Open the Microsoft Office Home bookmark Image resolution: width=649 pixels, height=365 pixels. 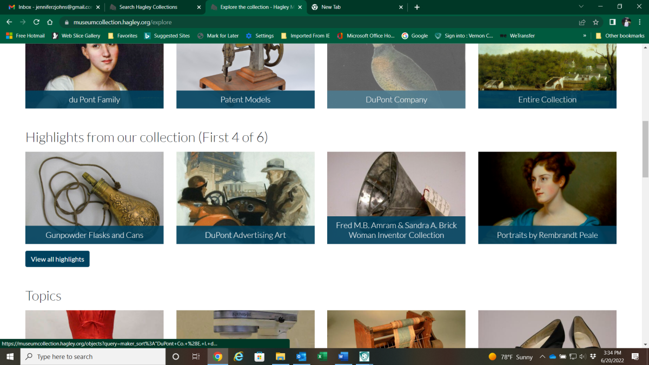[x=366, y=36]
